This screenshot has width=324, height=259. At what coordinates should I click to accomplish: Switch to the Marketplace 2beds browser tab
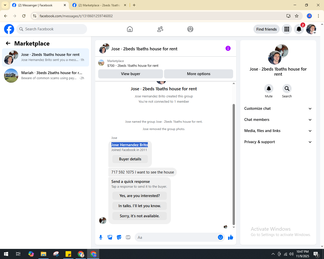point(99,5)
